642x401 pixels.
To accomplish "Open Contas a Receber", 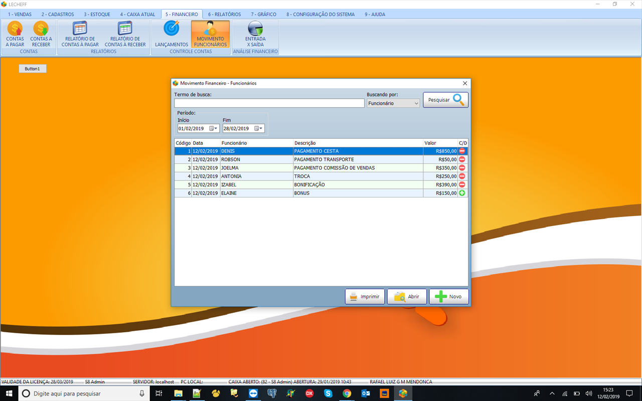I will coord(41,34).
